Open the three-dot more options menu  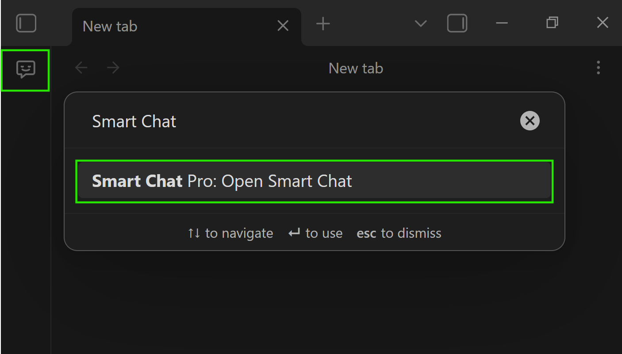pos(598,68)
